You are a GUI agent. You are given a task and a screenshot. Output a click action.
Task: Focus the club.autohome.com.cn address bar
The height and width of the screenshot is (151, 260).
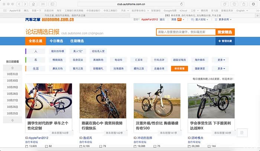point(131,4)
